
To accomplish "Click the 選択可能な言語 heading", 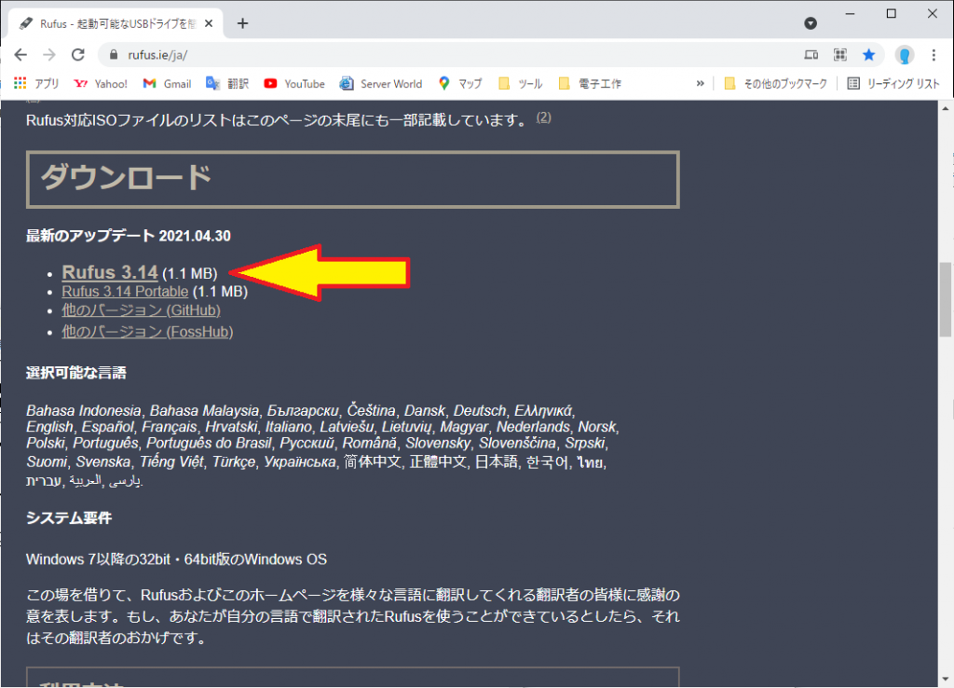I will tap(76, 373).
